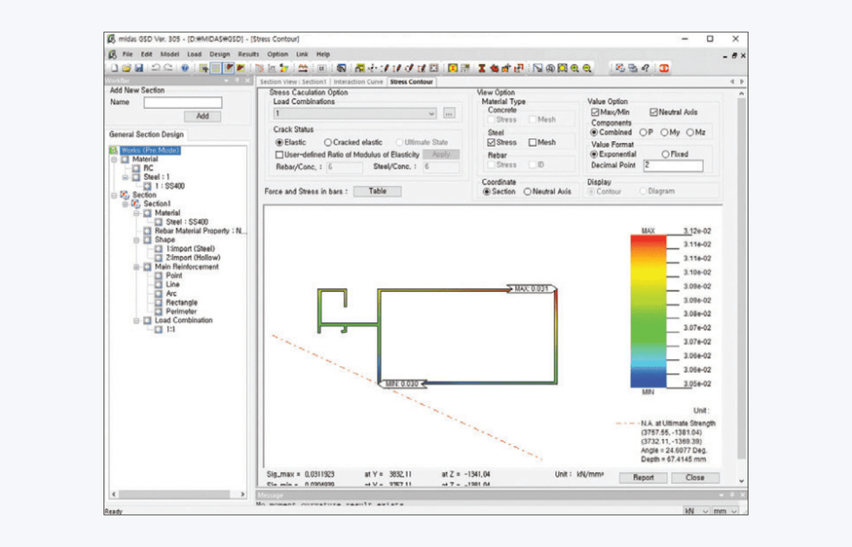The height and width of the screenshot is (547, 852).
Task: Click the red icon at toolbar end
Action: point(664,68)
